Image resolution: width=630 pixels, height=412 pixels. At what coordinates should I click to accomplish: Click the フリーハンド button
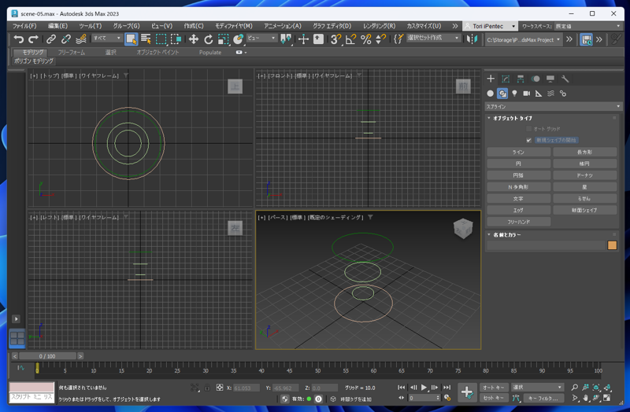pyautogui.click(x=518, y=222)
